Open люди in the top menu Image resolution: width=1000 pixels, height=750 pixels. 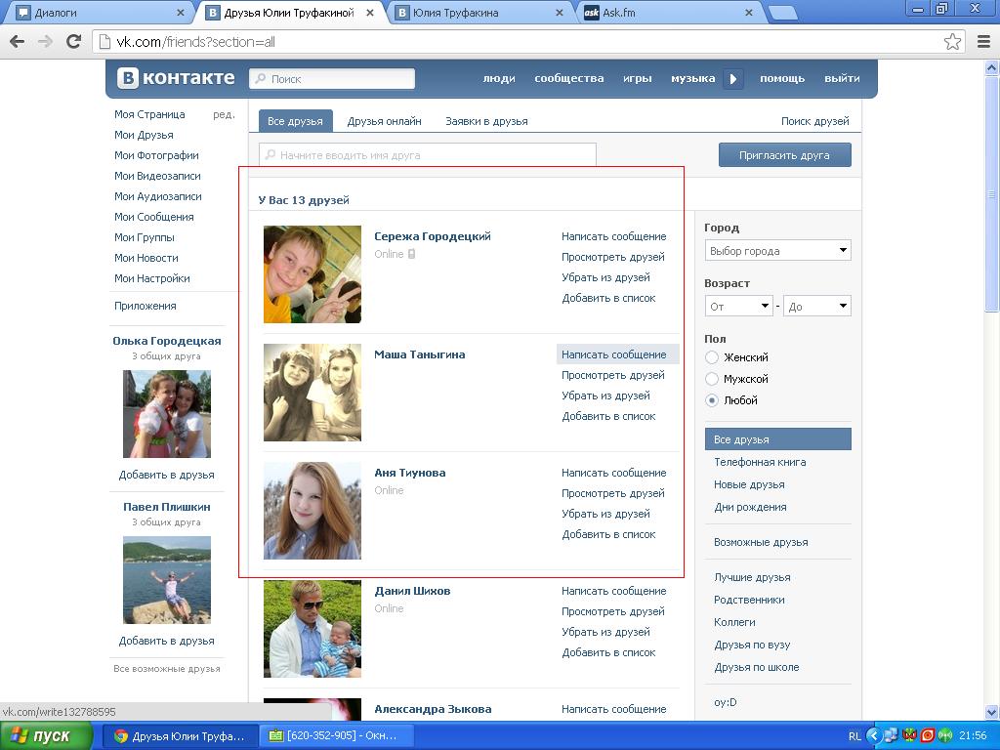click(x=499, y=78)
